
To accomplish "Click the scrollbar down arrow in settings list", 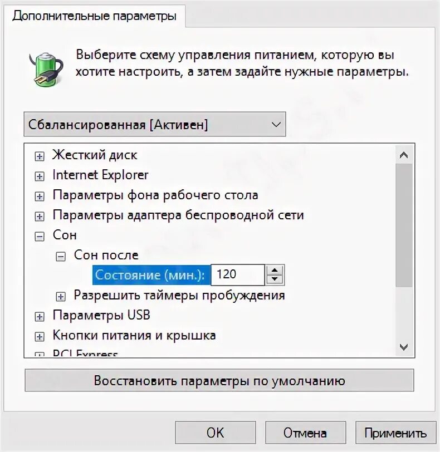I will click(404, 347).
